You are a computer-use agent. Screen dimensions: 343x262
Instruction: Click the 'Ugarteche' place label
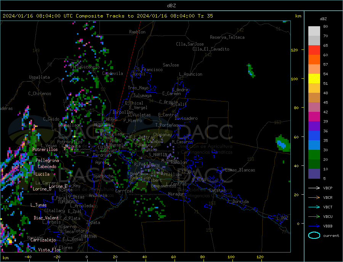tap(103, 176)
